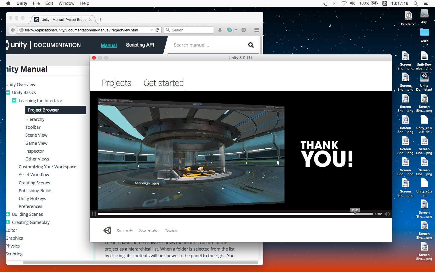
Task: Click the Bluetooth icon in menu bar
Action: point(335,3)
